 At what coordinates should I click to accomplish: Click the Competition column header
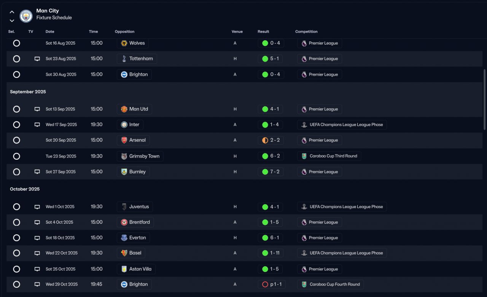306,32
